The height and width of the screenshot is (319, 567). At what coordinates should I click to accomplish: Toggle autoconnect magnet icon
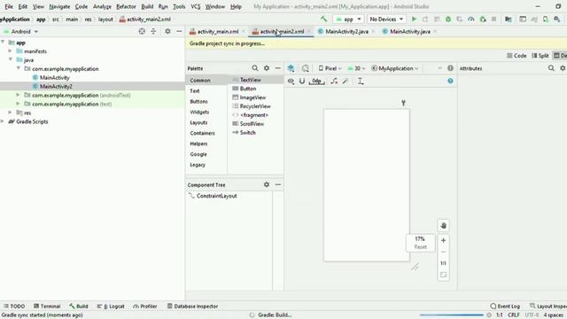point(302,82)
